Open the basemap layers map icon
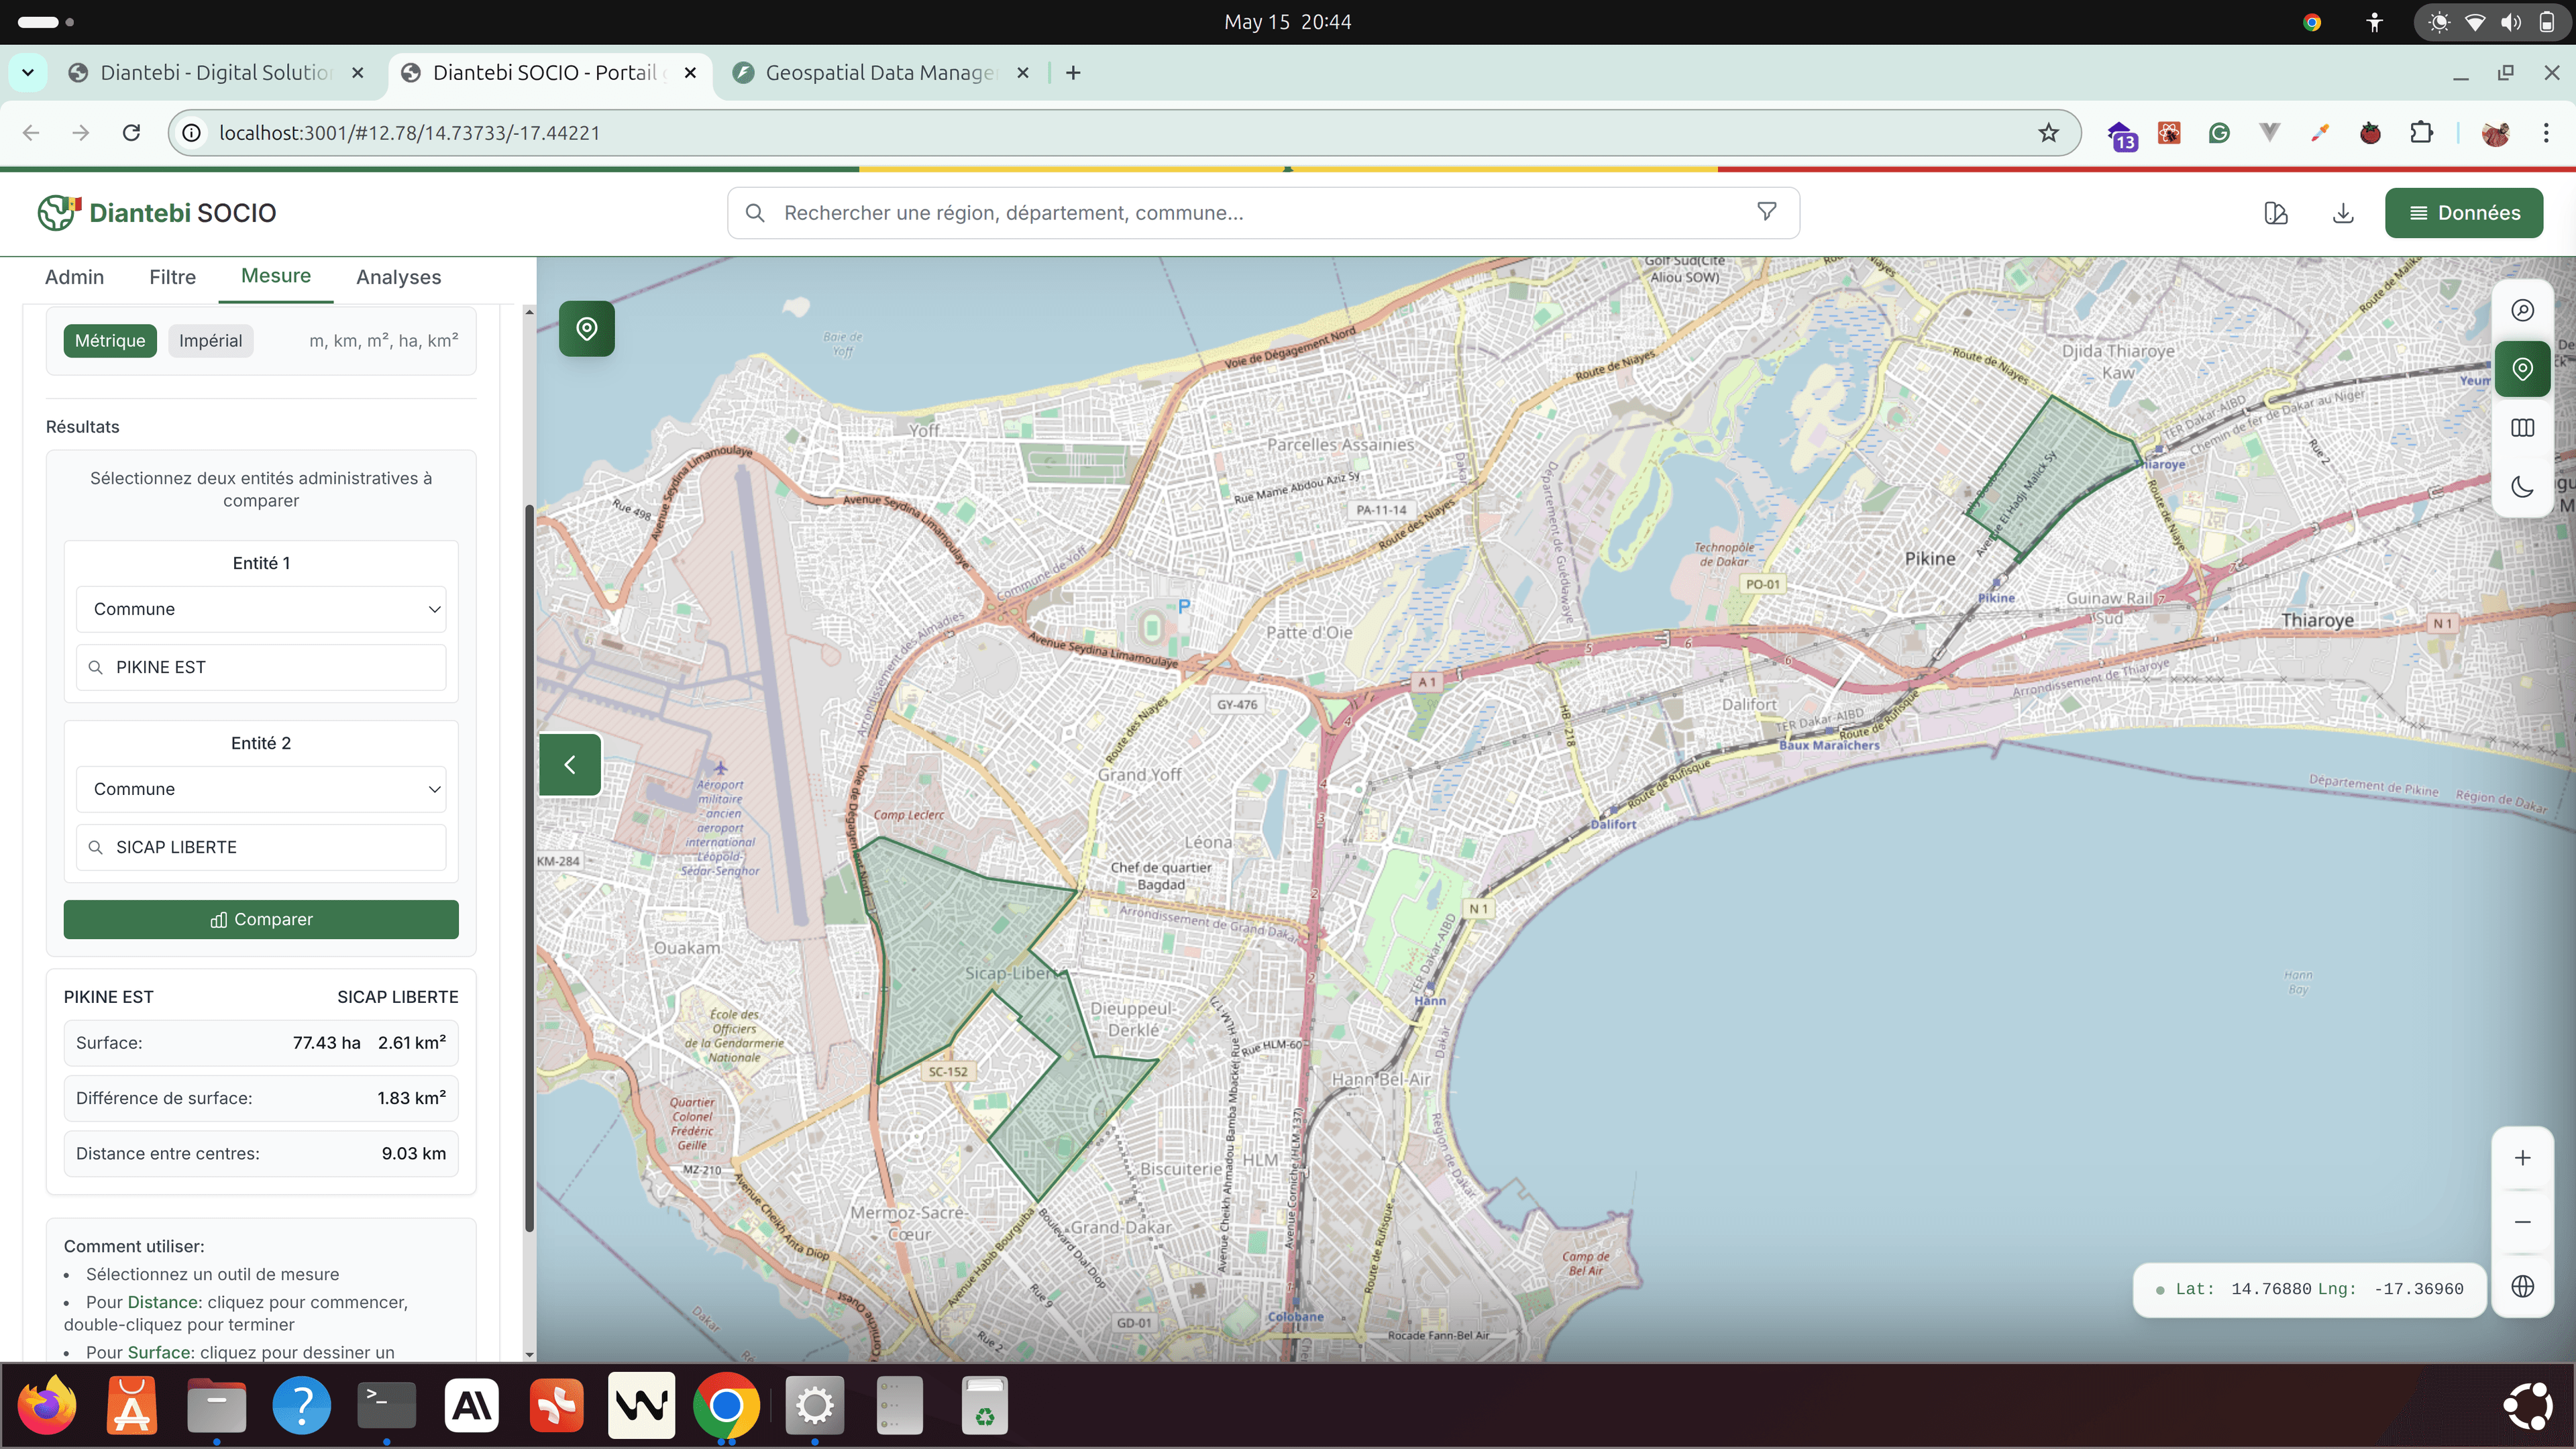 (x=2522, y=428)
